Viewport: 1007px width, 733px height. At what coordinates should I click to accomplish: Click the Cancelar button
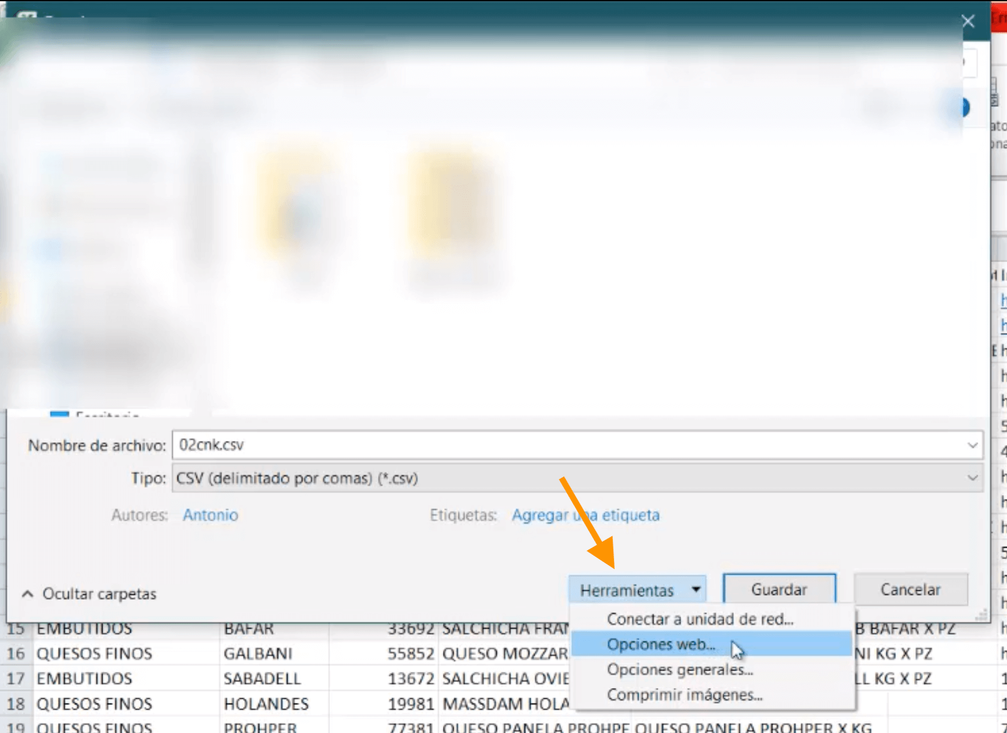coord(910,589)
